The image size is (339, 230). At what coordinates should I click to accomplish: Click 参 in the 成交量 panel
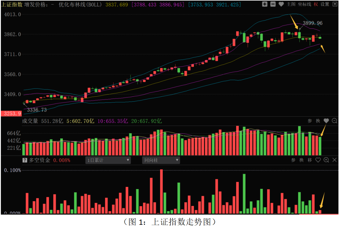310,121
